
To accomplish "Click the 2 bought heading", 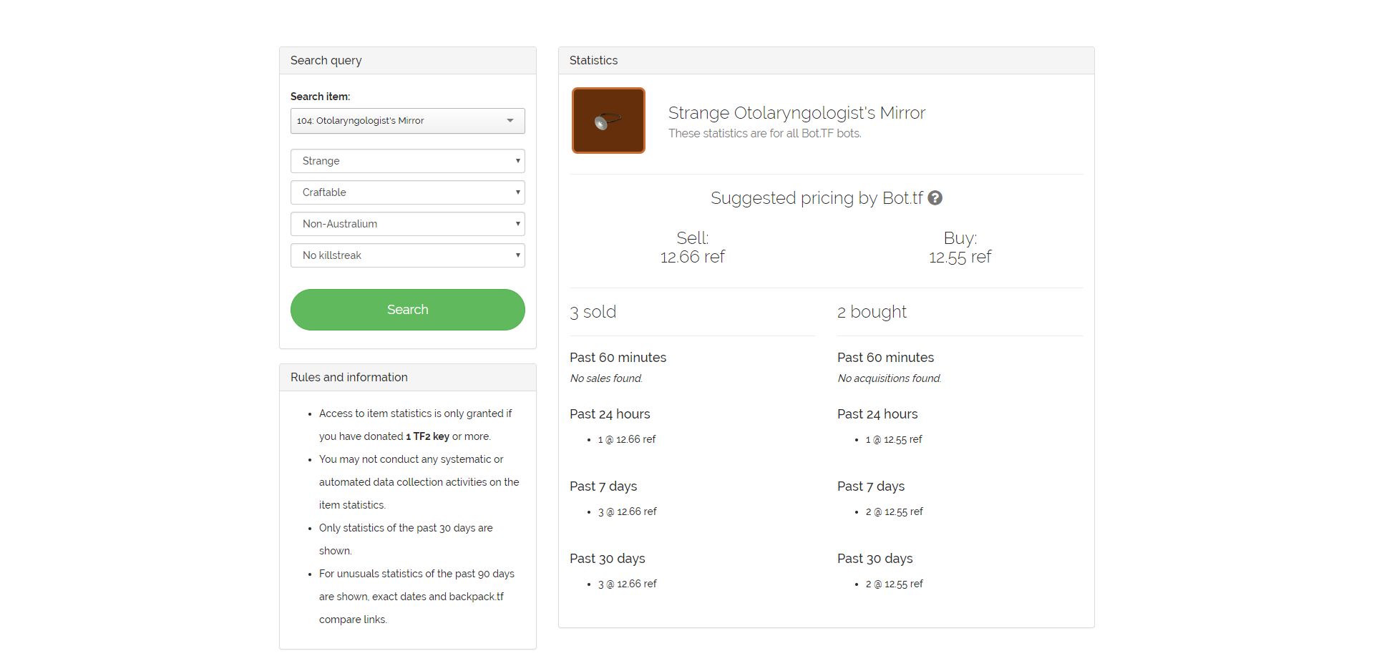I will [872, 312].
